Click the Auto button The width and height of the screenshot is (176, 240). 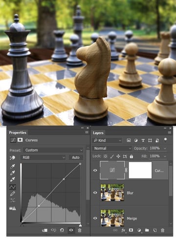point(76,158)
